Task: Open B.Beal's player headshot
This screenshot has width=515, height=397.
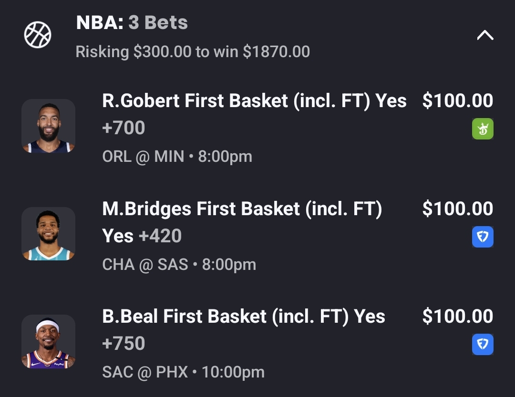Action: (x=48, y=341)
